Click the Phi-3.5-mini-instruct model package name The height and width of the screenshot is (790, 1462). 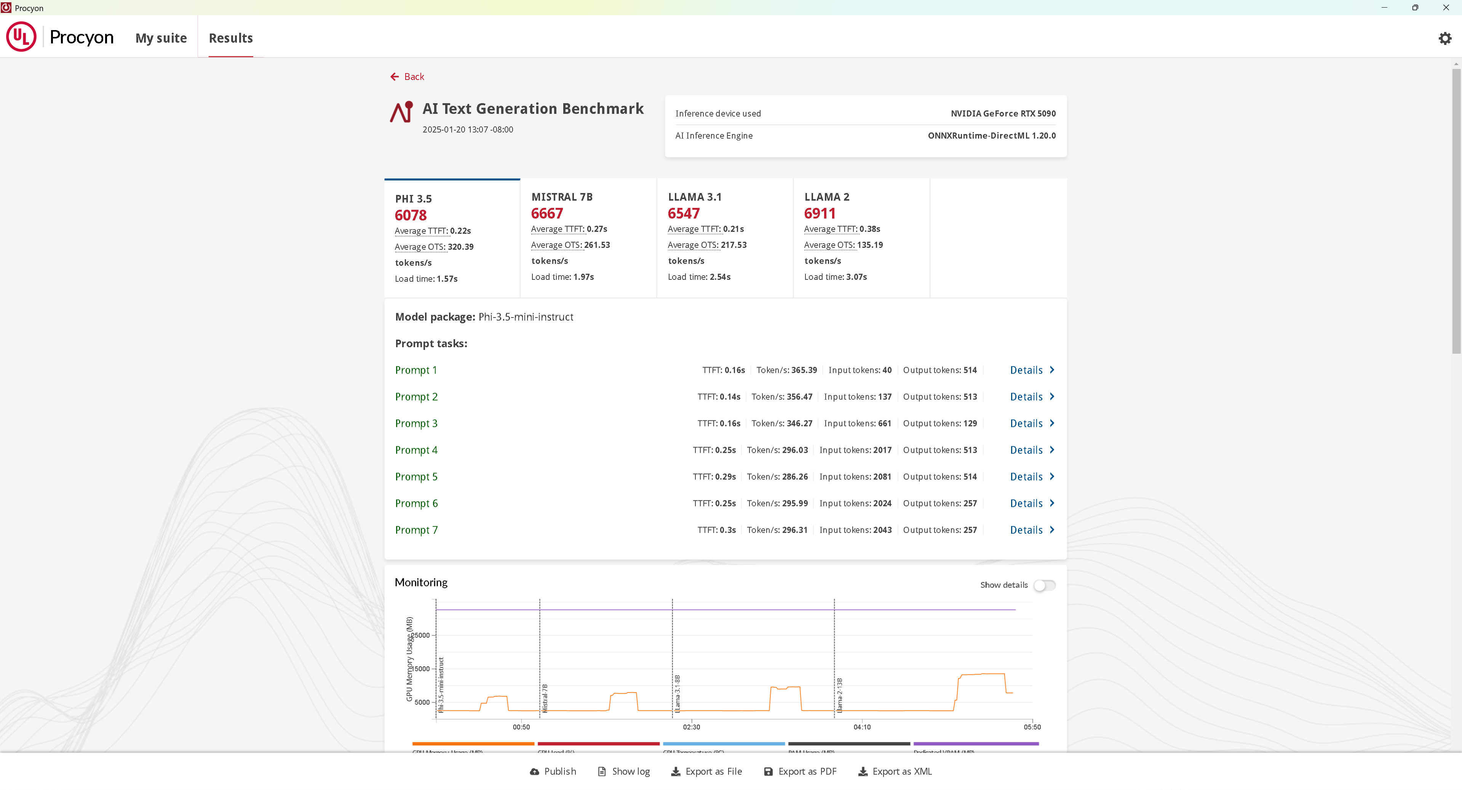point(526,317)
